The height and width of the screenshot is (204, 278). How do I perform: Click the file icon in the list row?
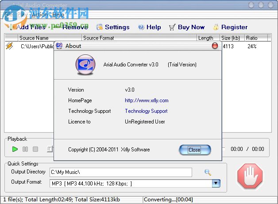point(9,46)
